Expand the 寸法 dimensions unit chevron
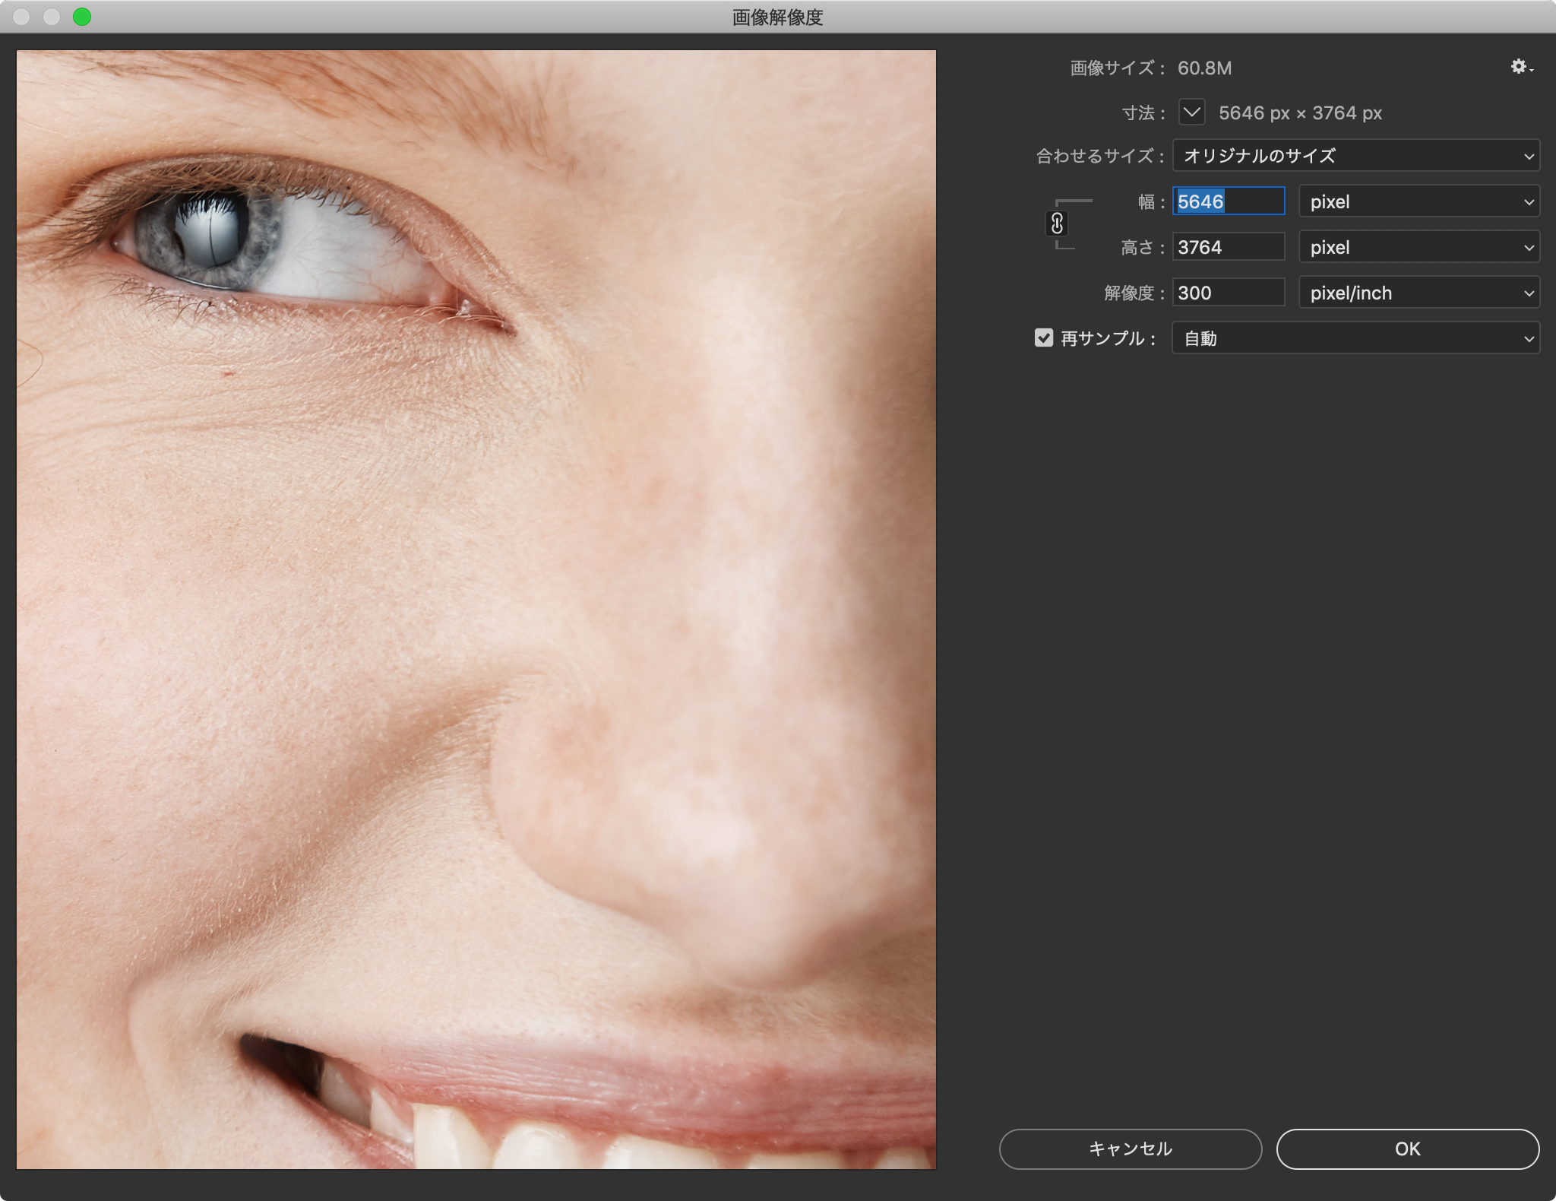This screenshot has width=1556, height=1201. click(1191, 112)
